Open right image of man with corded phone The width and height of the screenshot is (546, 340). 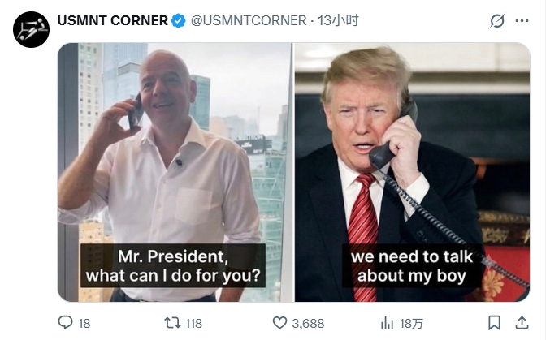pyautogui.click(x=412, y=172)
